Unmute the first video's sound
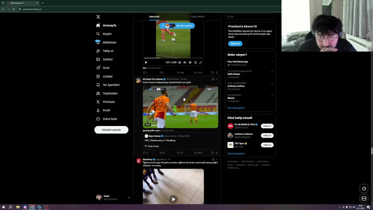 [x=185, y=62]
